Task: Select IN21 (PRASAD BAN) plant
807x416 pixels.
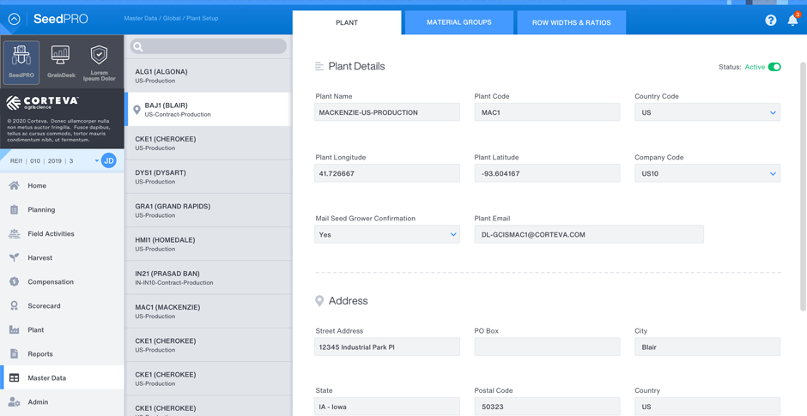Action: tap(208, 278)
